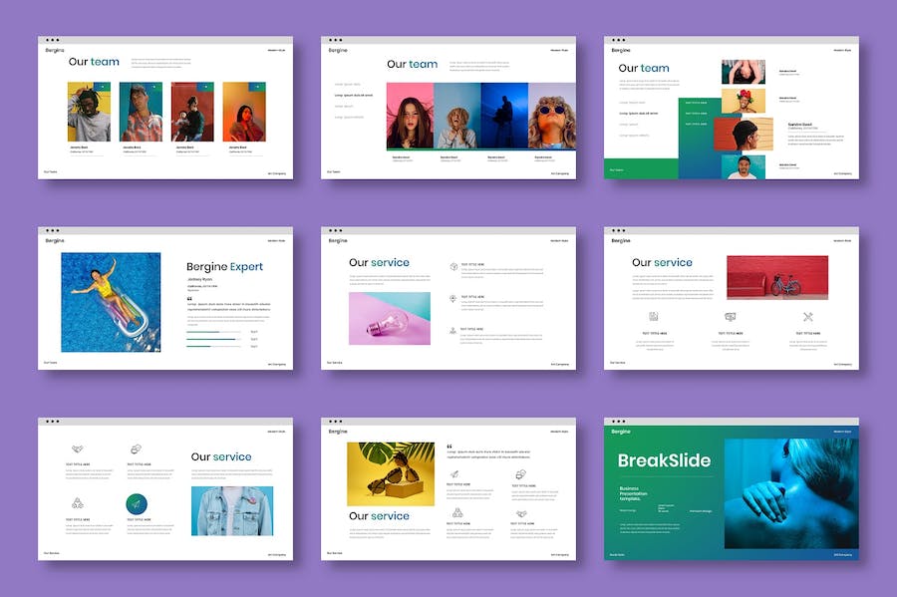Click the cube icon on the lightbulb slide
The height and width of the screenshot is (597, 897).
tap(453, 267)
